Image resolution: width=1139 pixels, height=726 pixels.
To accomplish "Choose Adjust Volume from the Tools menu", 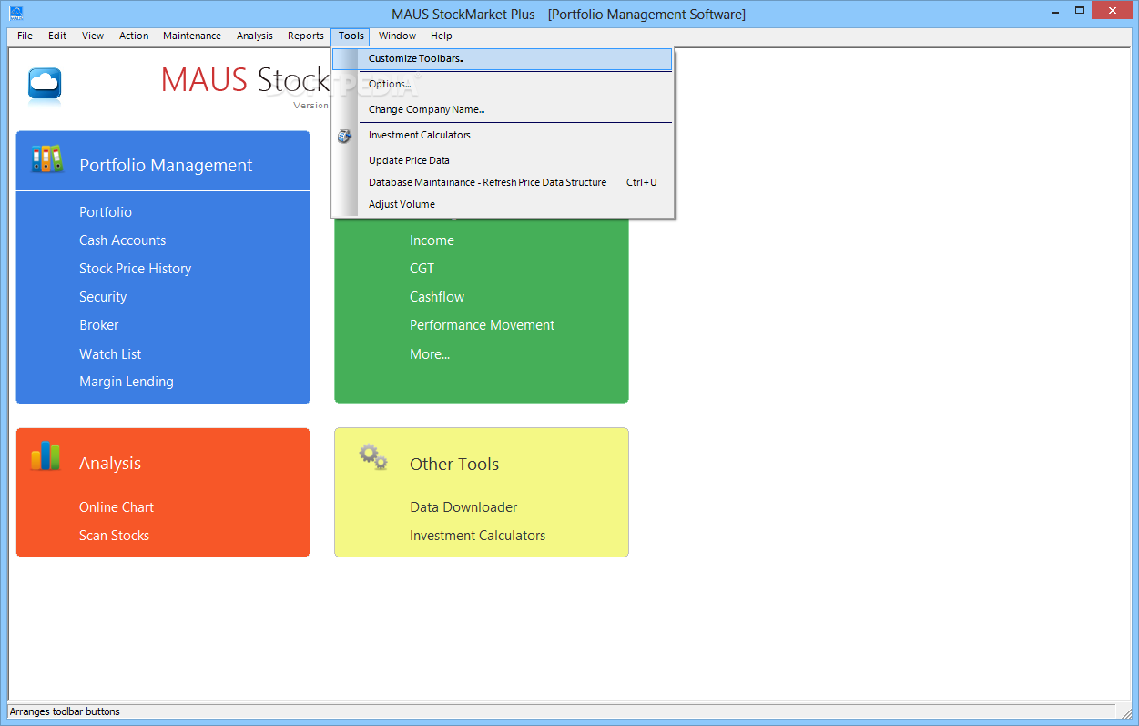I will click(502, 204).
